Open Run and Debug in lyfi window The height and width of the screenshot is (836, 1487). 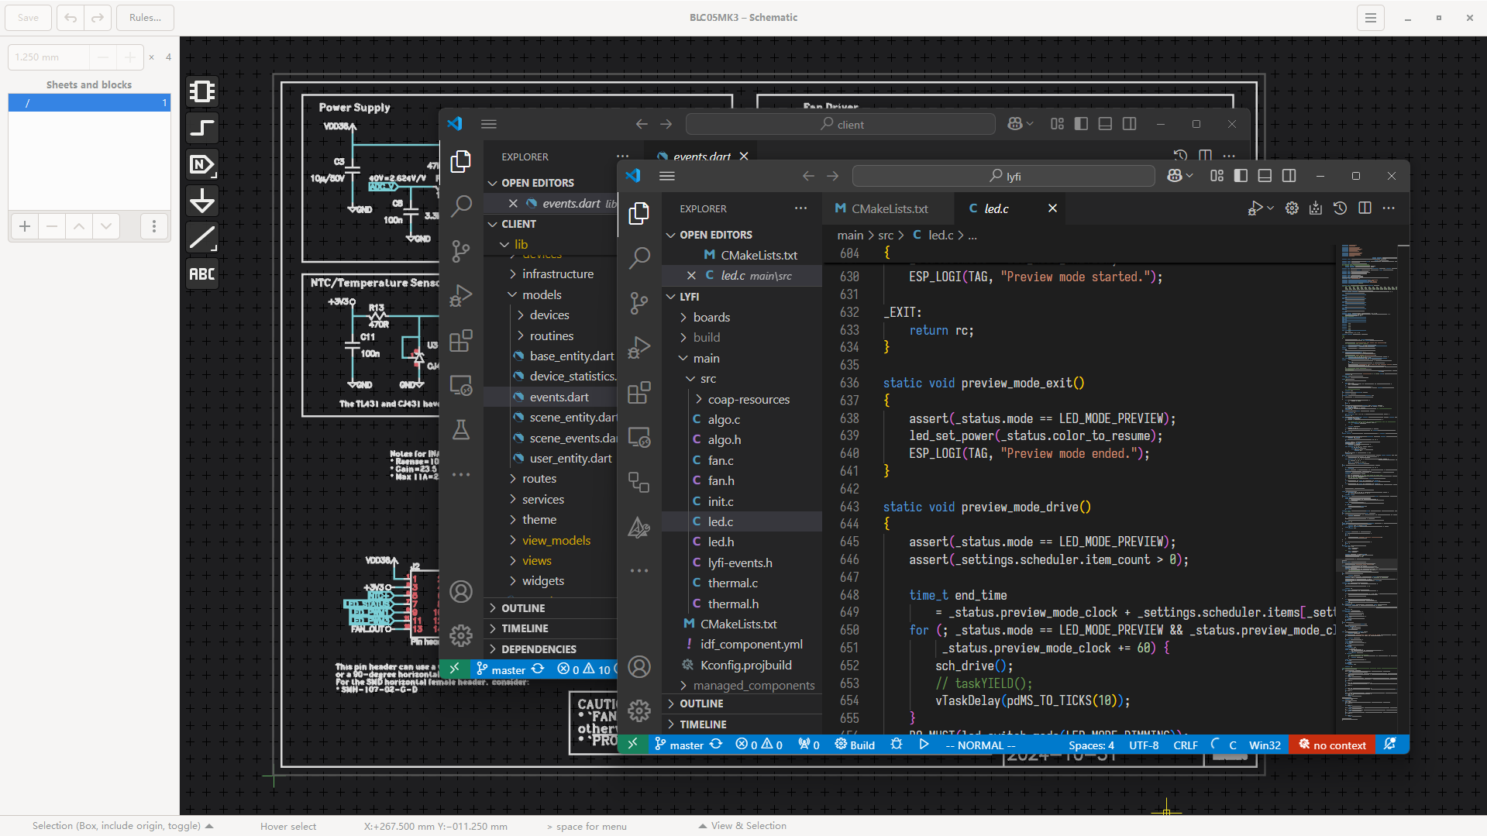[x=639, y=347]
